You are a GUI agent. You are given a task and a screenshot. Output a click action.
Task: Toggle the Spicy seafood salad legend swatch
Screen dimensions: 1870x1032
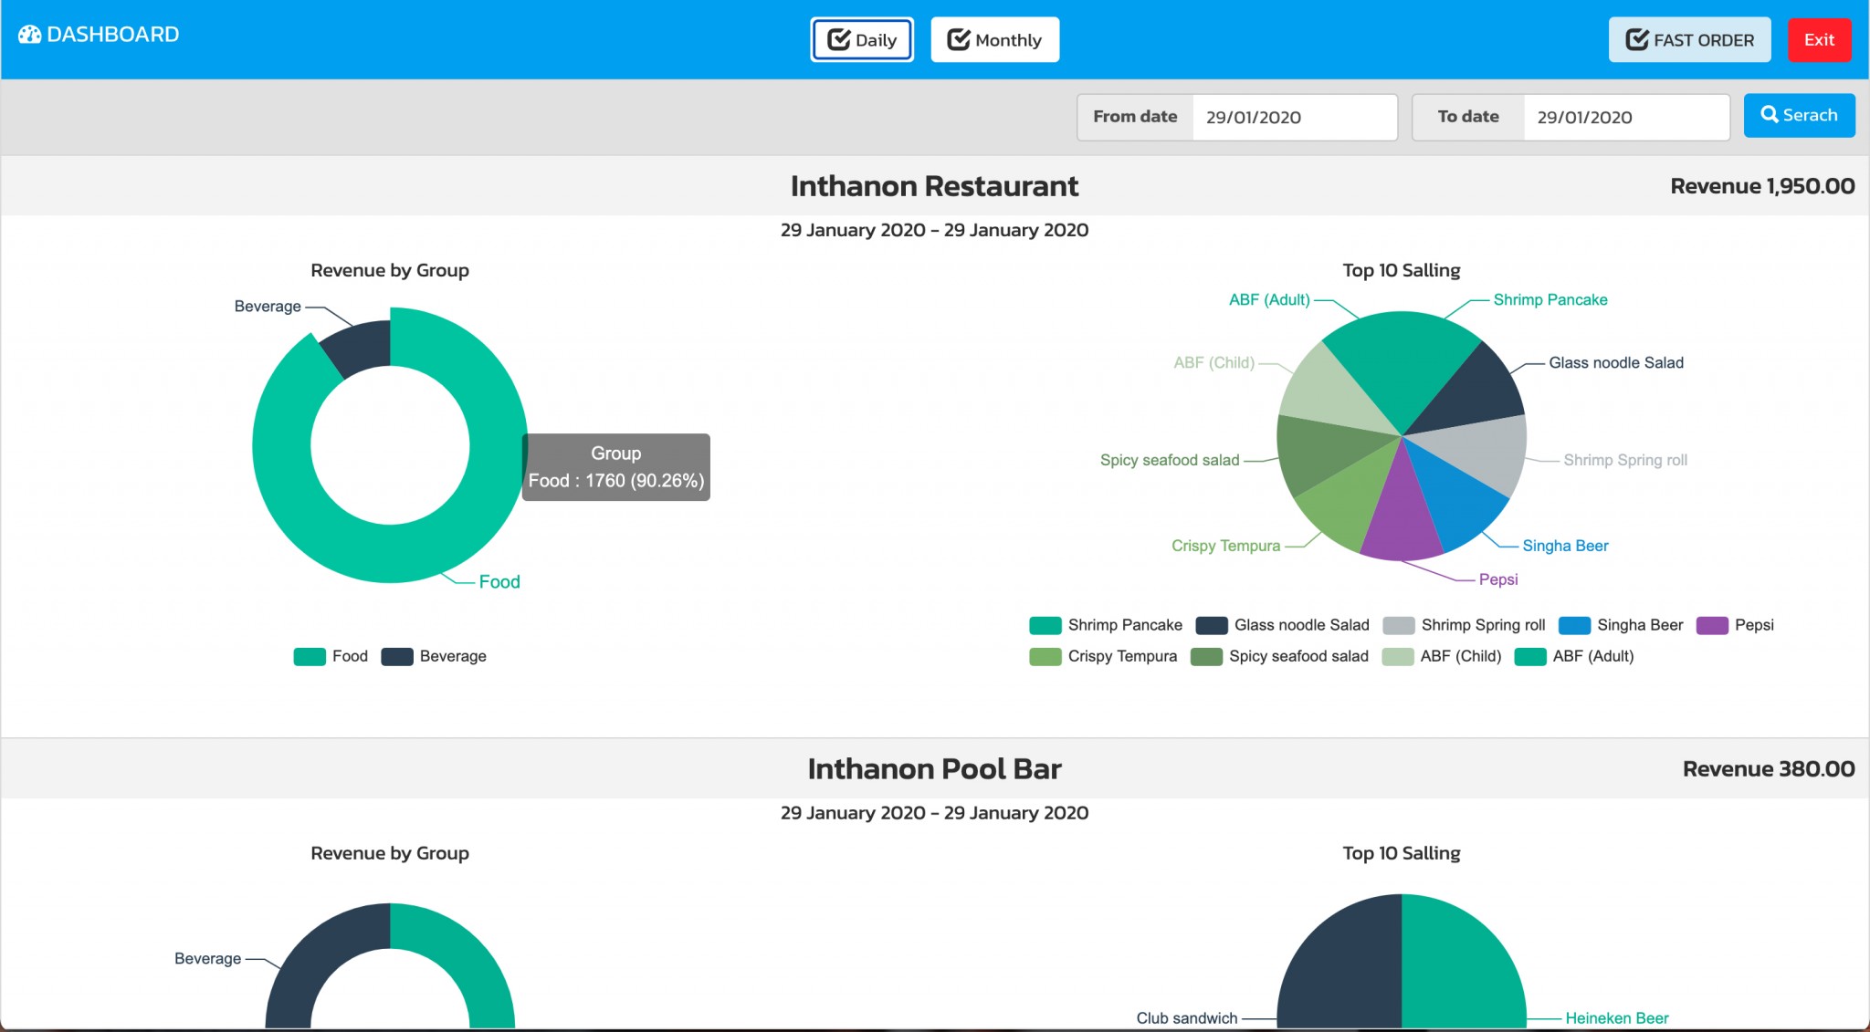tap(1206, 656)
